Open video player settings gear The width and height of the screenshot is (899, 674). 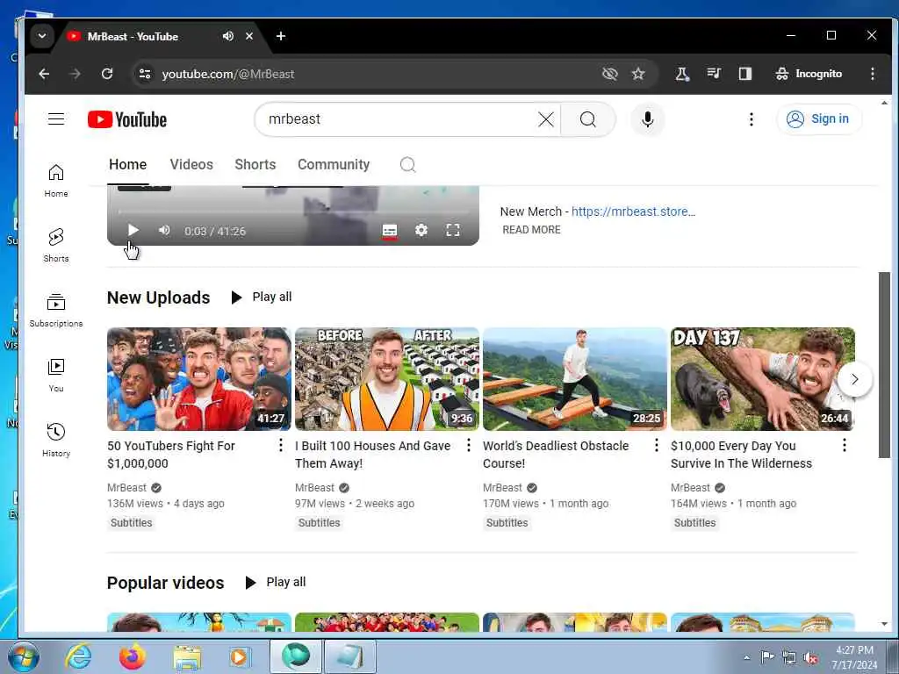(x=421, y=231)
